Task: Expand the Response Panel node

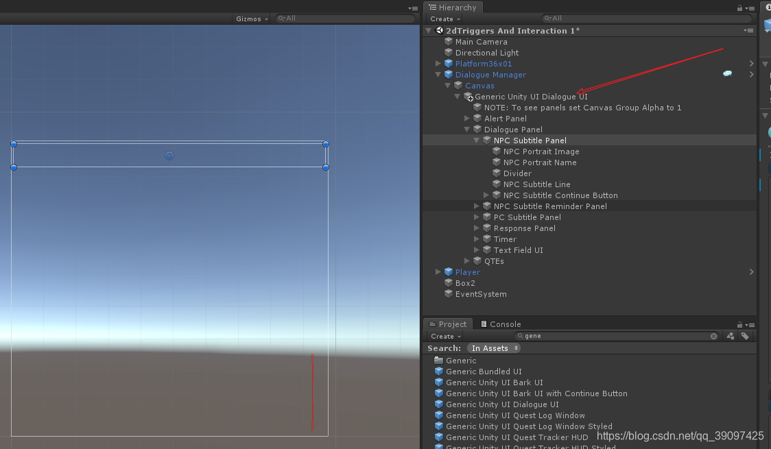Action: pyautogui.click(x=476, y=228)
